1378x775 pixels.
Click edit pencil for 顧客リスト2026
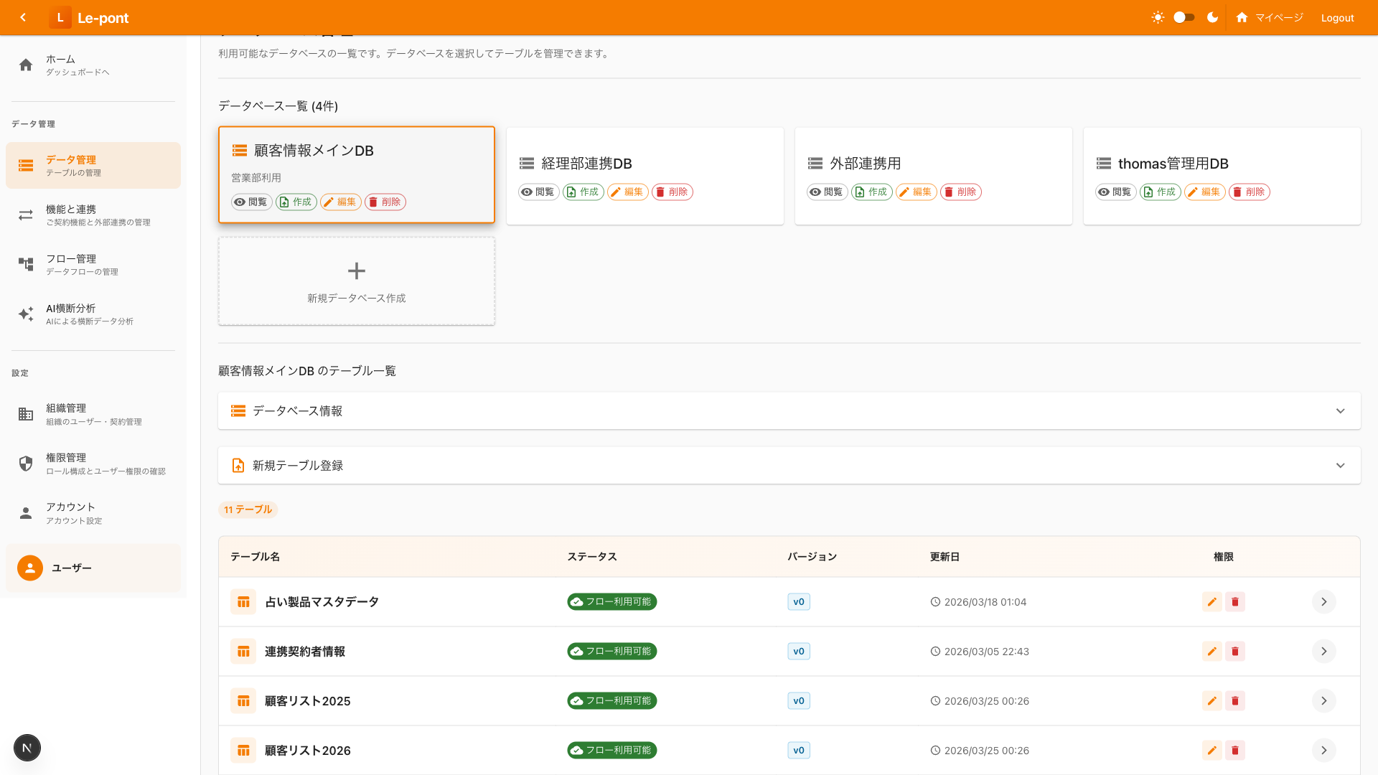click(x=1211, y=751)
